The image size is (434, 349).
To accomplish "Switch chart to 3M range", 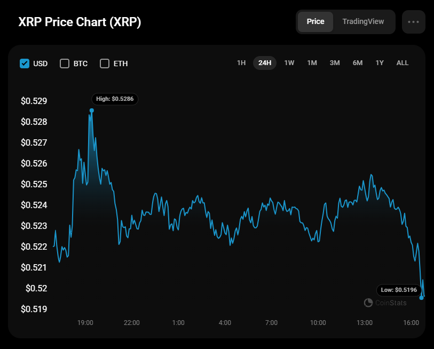I will click(x=335, y=63).
